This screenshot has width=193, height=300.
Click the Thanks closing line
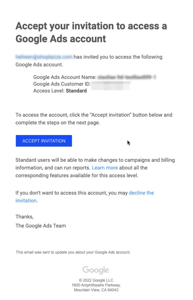24,217
